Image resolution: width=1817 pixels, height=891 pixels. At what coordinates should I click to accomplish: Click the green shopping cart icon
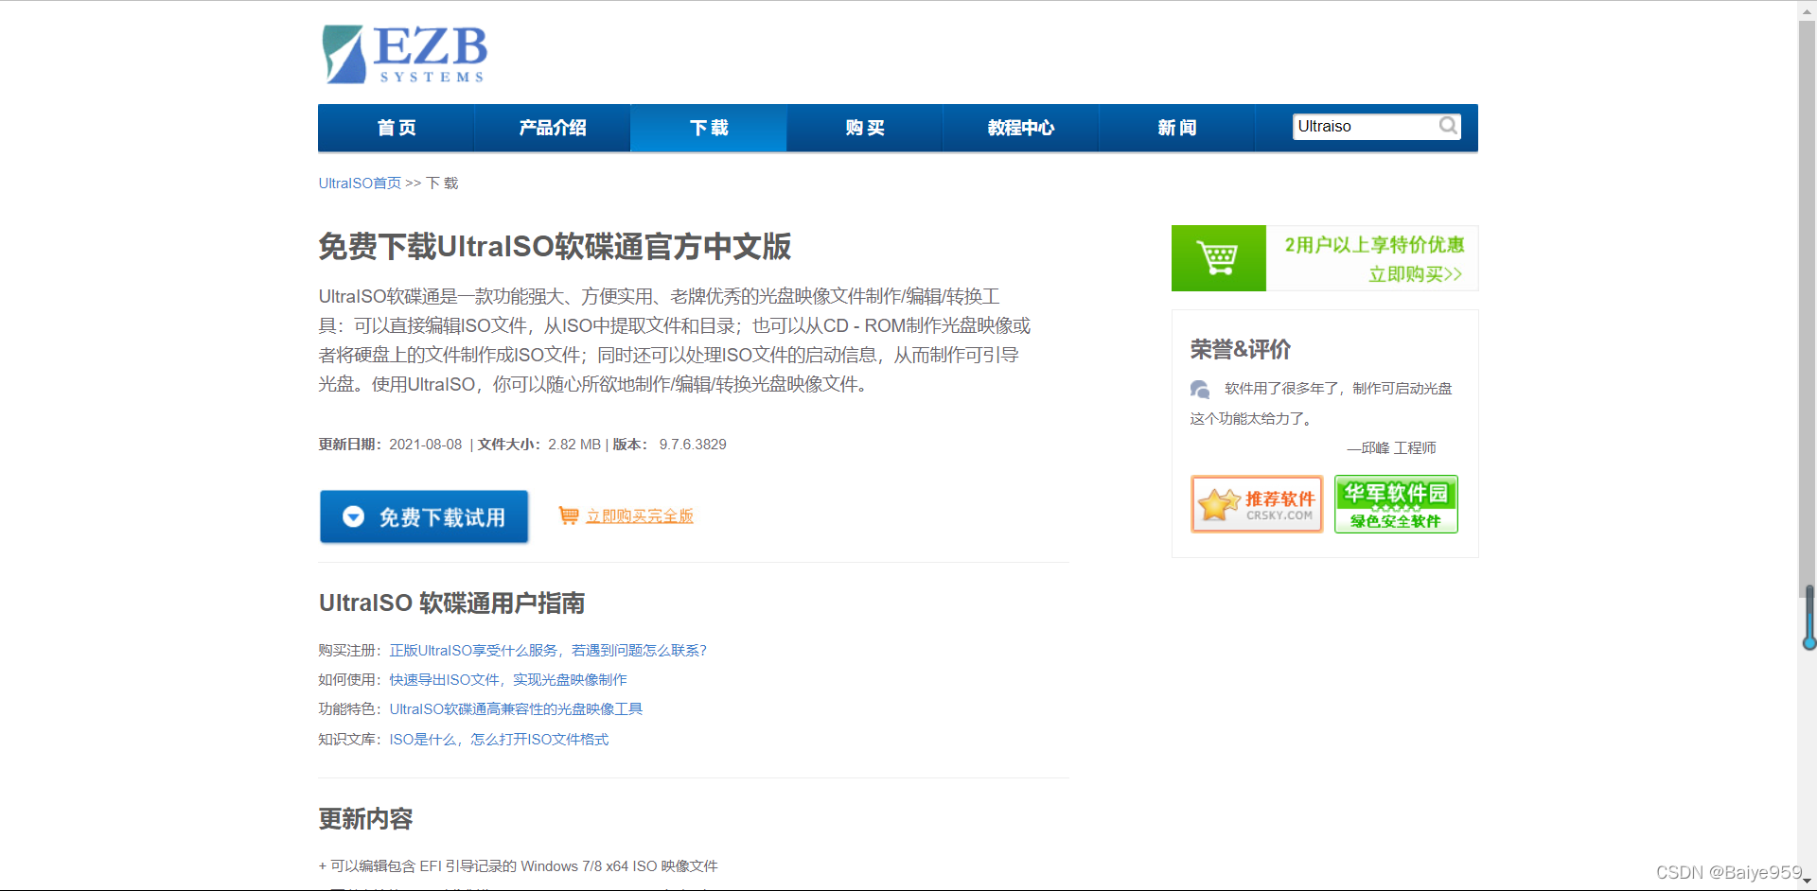[1218, 258]
